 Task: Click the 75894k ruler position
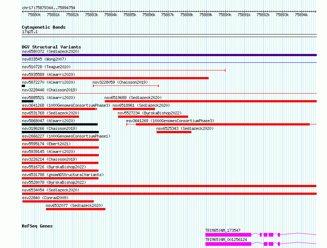pos(301,15)
